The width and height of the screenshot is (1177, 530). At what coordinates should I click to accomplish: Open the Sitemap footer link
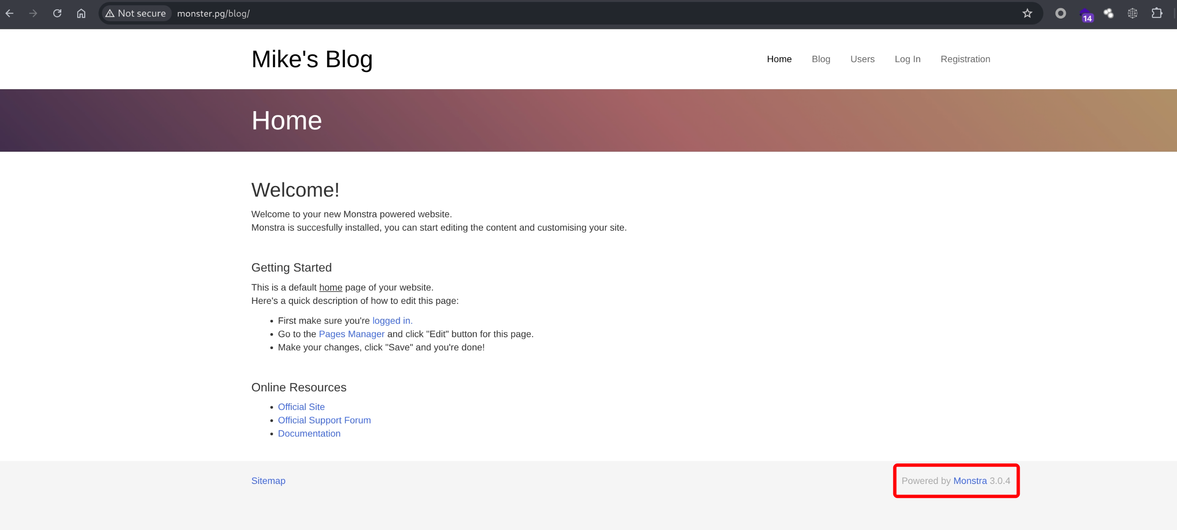[x=268, y=481]
